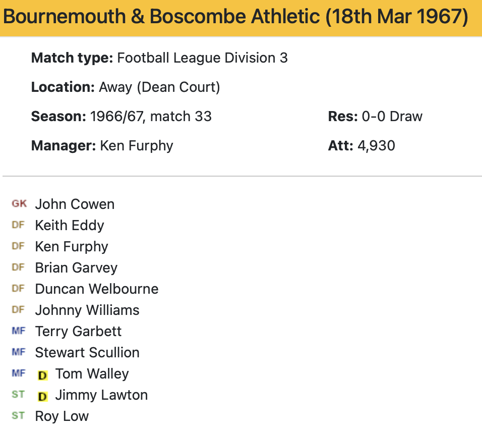The width and height of the screenshot is (482, 430).
Task: Click player name Roy Low
Action: 62,416
